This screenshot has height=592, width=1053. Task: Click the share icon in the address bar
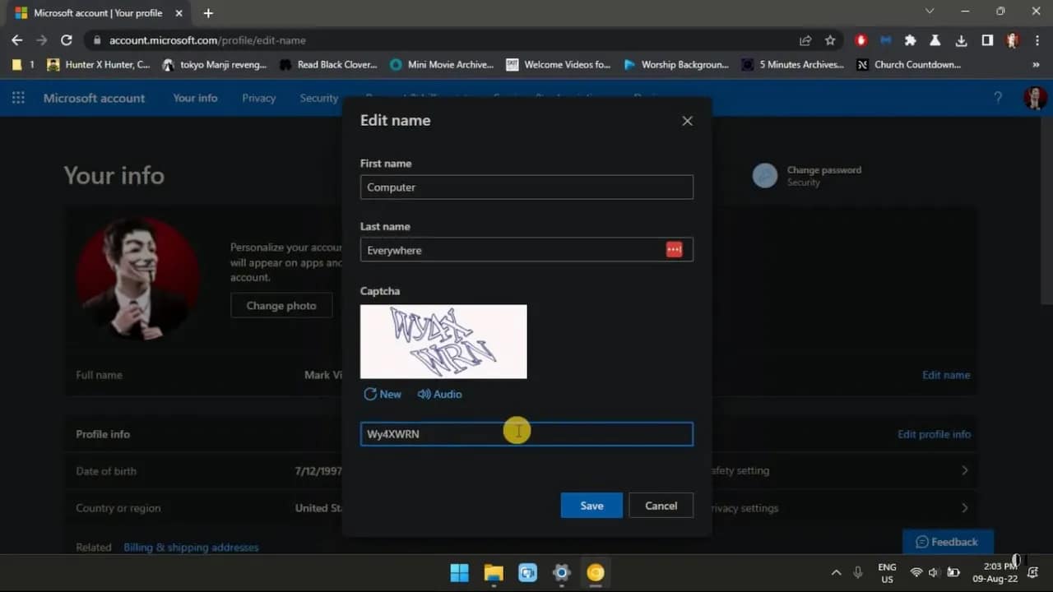[x=805, y=39]
